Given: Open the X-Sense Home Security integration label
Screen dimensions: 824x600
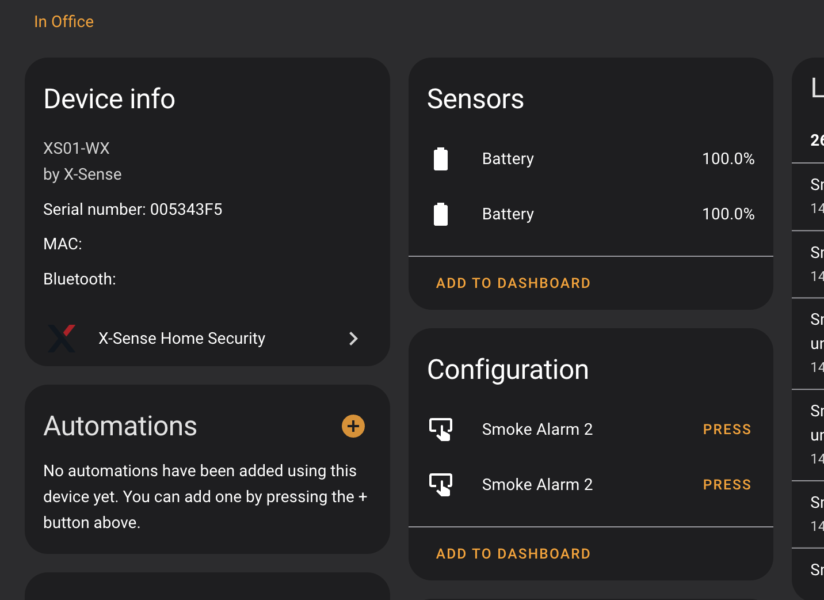Looking at the screenshot, I should (x=182, y=339).
